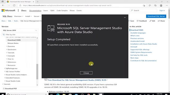Screen dimensions: 170x95
Task: Click the Filter by title field
Action: coord(20,35)
